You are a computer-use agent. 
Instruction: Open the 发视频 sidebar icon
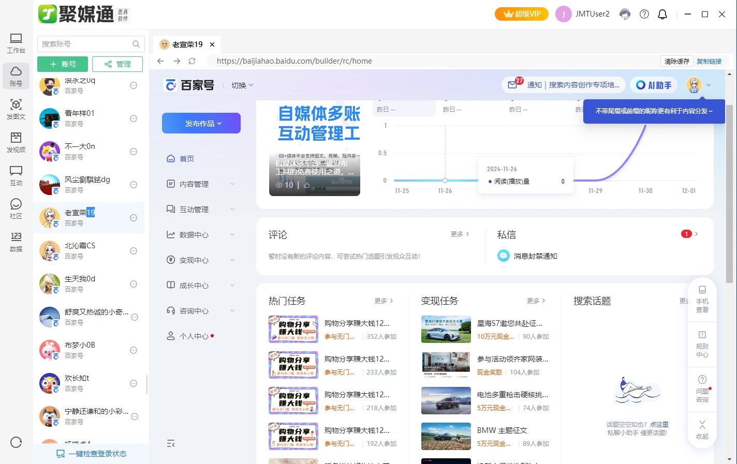[x=16, y=142]
